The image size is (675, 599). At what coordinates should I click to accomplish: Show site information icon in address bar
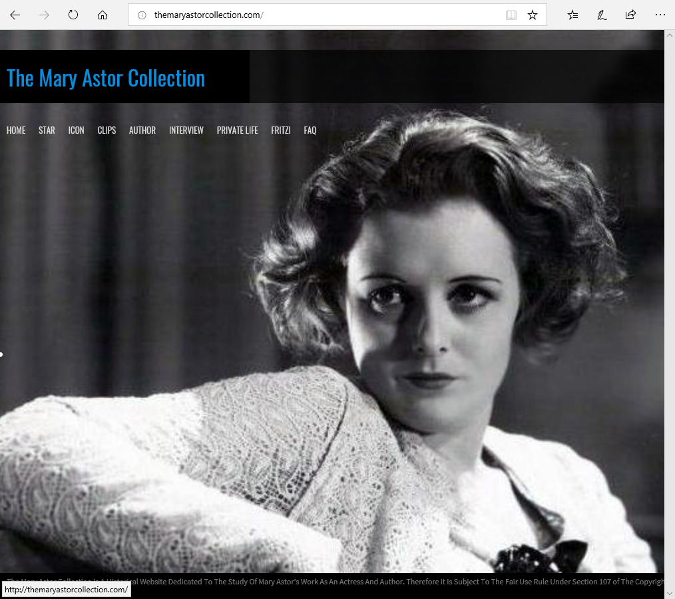(x=142, y=15)
